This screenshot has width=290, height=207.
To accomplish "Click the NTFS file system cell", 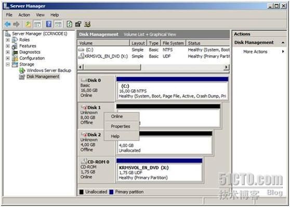I will coord(167,50).
